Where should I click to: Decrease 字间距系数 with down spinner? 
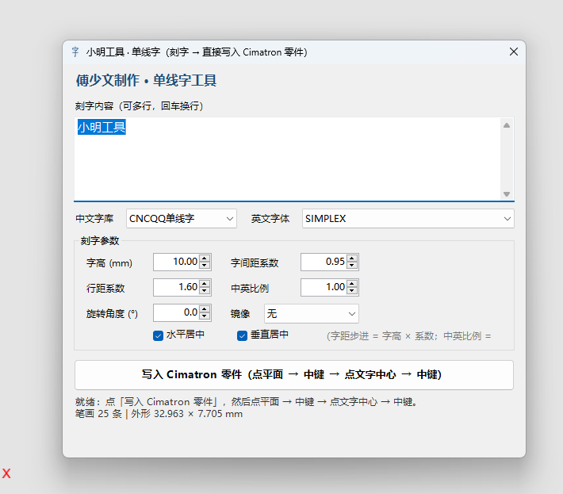(x=352, y=266)
